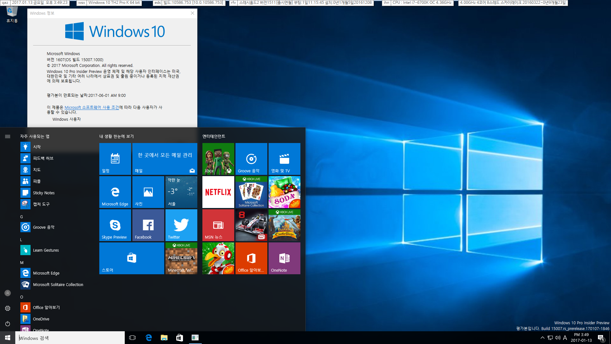
Task: Jump to letter G section header
Action: coord(22,217)
